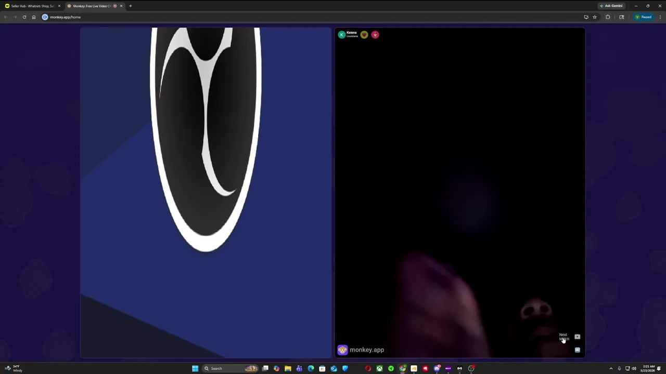Open the Xbox app from the taskbar

click(x=379, y=368)
